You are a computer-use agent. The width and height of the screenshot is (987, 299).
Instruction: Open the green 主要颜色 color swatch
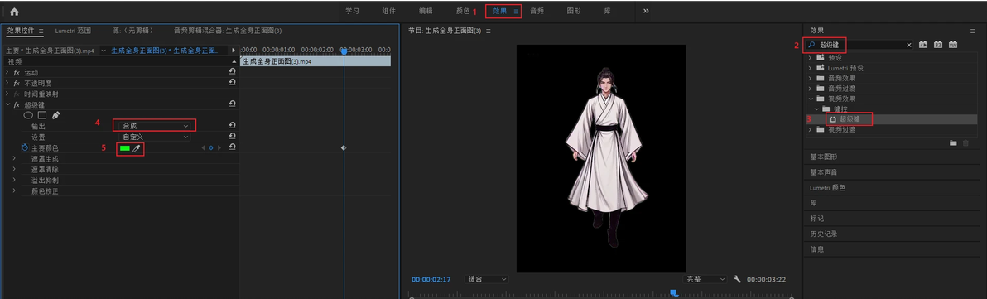pyautogui.click(x=125, y=148)
